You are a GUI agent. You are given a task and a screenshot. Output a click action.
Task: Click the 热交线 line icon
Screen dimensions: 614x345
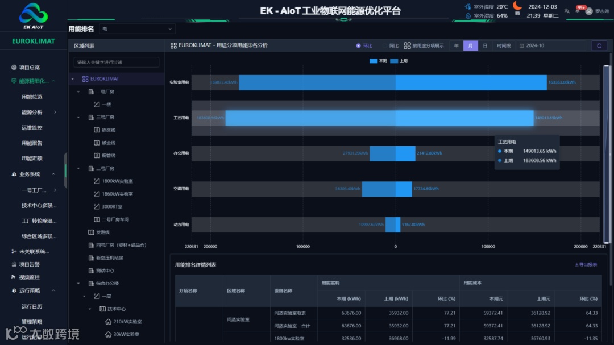97,130
